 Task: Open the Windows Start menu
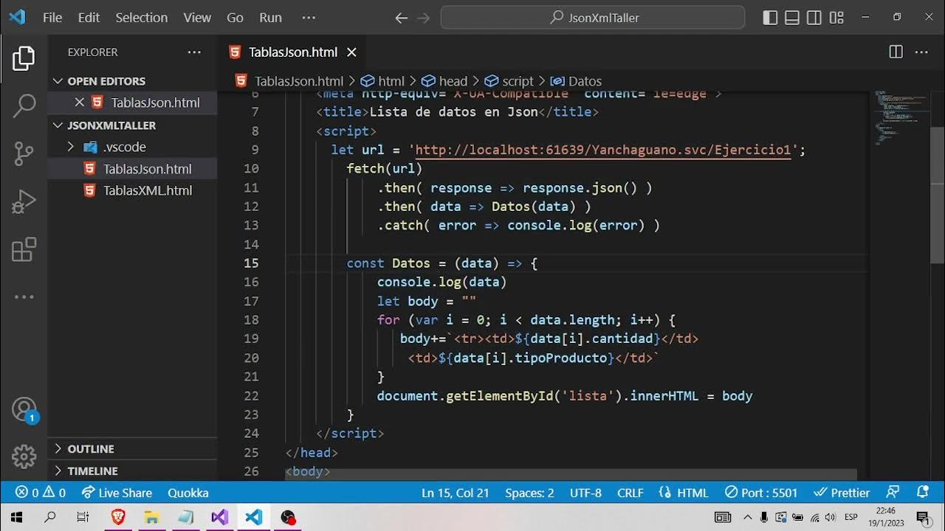pyautogui.click(x=17, y=517)
